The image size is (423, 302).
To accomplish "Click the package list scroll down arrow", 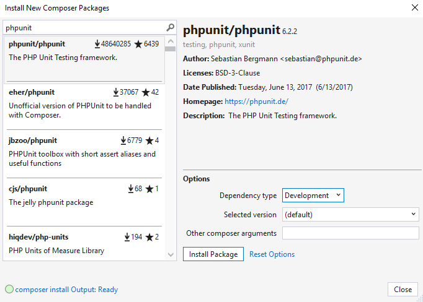I will (x=171, y=254).
